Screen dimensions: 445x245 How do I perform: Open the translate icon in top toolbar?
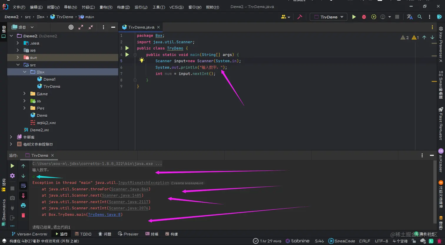(409, 17)
